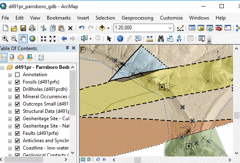Open Add Data dropdown arrow
Screen dimensions: 240x163
(108, 28)
